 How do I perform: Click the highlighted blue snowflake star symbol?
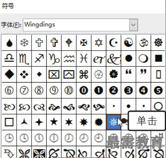(113, 122)
